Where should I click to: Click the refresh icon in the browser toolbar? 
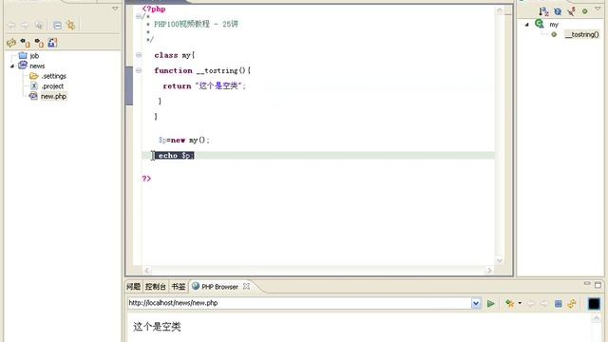pyautogui.click(x=572, y=304)
